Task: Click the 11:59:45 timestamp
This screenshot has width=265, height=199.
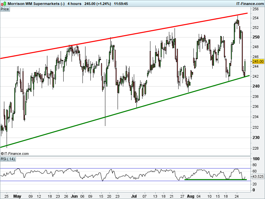Action: pyautogui.click(x=121, y=4)
